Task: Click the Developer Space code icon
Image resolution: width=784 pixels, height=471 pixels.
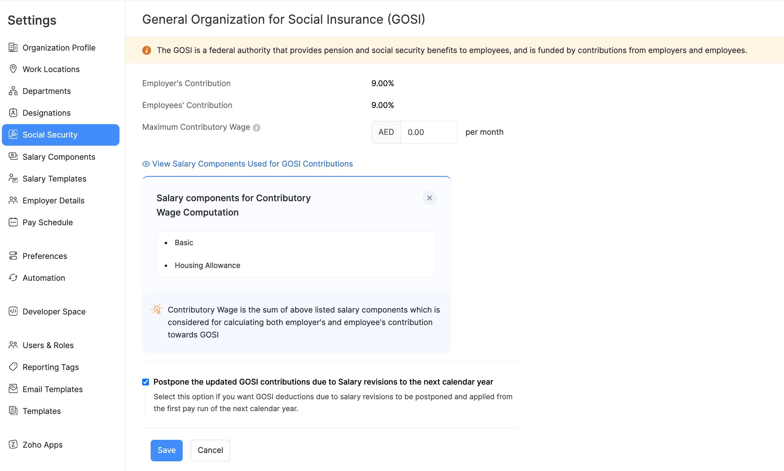Action: [x=13, y=311]
